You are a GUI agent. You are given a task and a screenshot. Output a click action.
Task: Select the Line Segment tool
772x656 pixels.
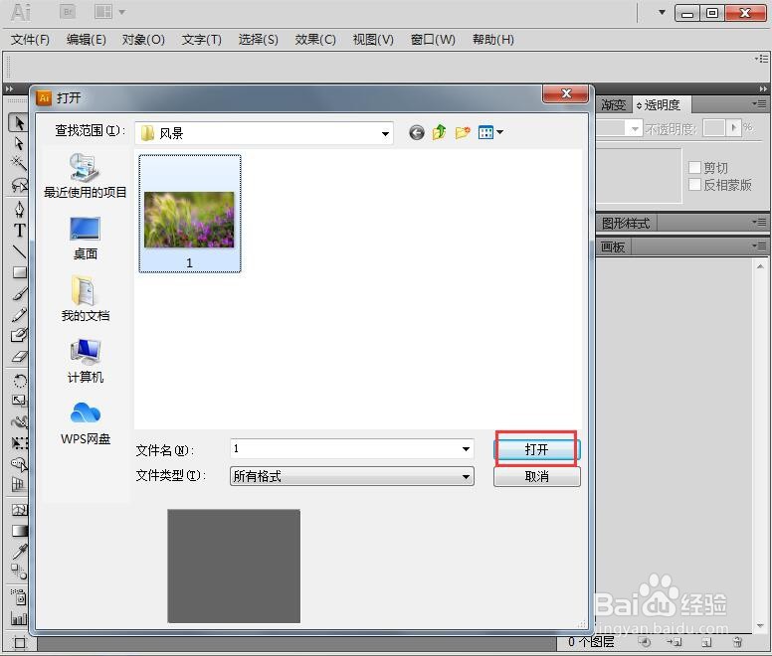click(x=19, y=251)
